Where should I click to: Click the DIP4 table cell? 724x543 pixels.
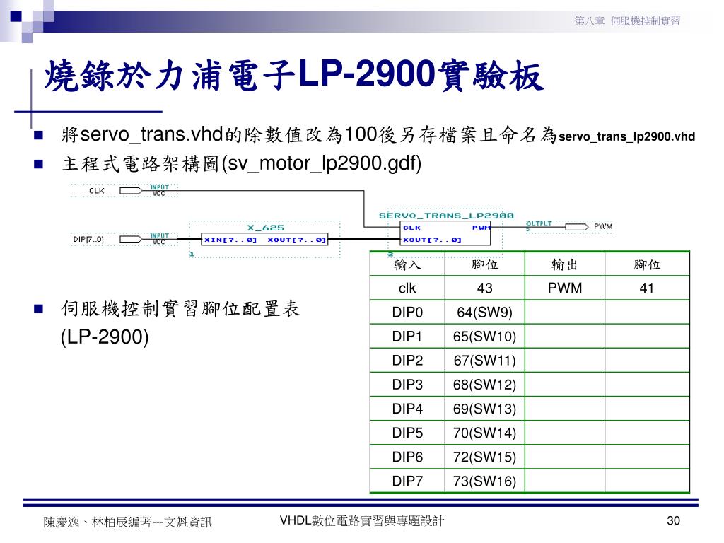407,409
